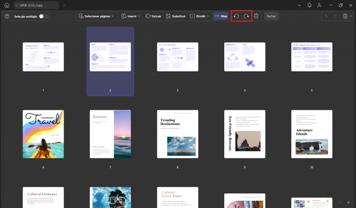Screen dimensions: 356x208
Task: Select page 8 Trending Destinations thumbnail
Action: click(x=178, y=134)
